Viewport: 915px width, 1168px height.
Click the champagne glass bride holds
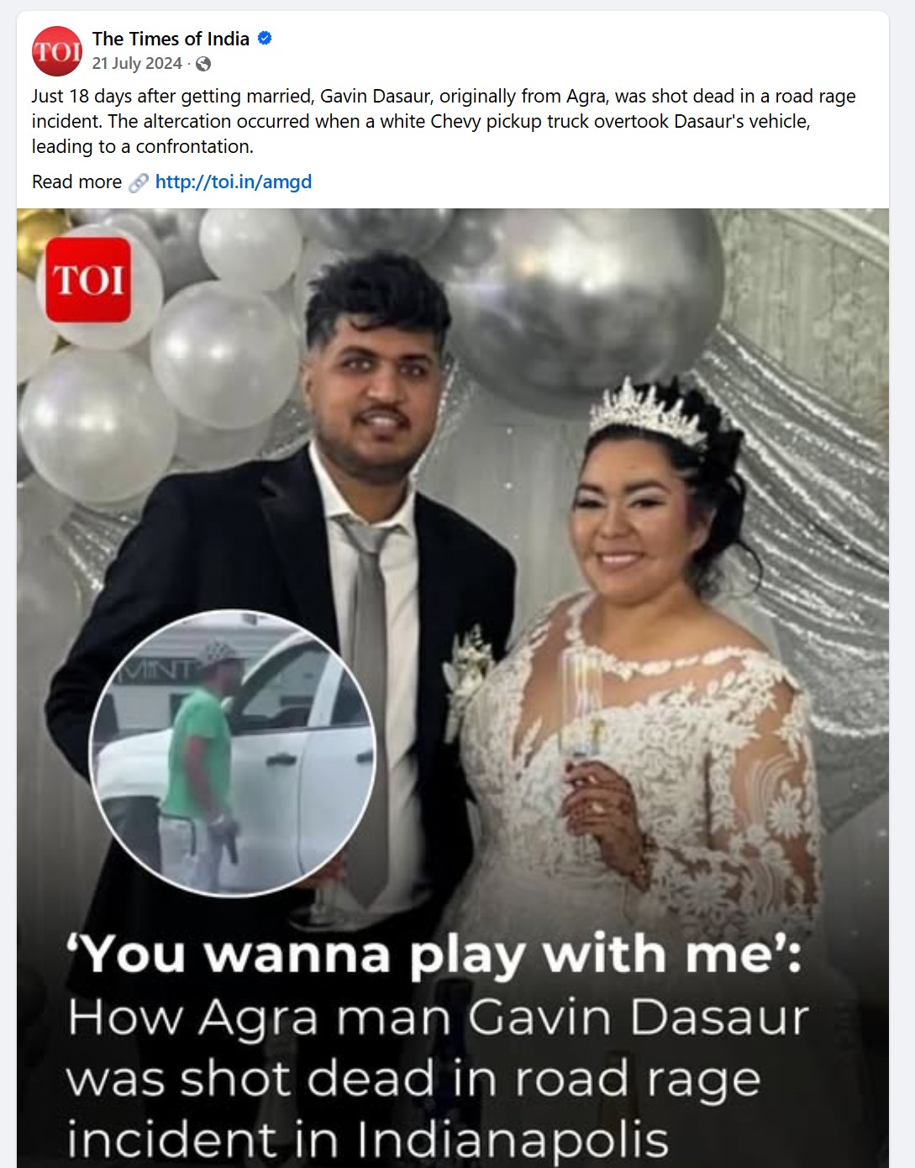pyautogui.click(x=581, y=714)
